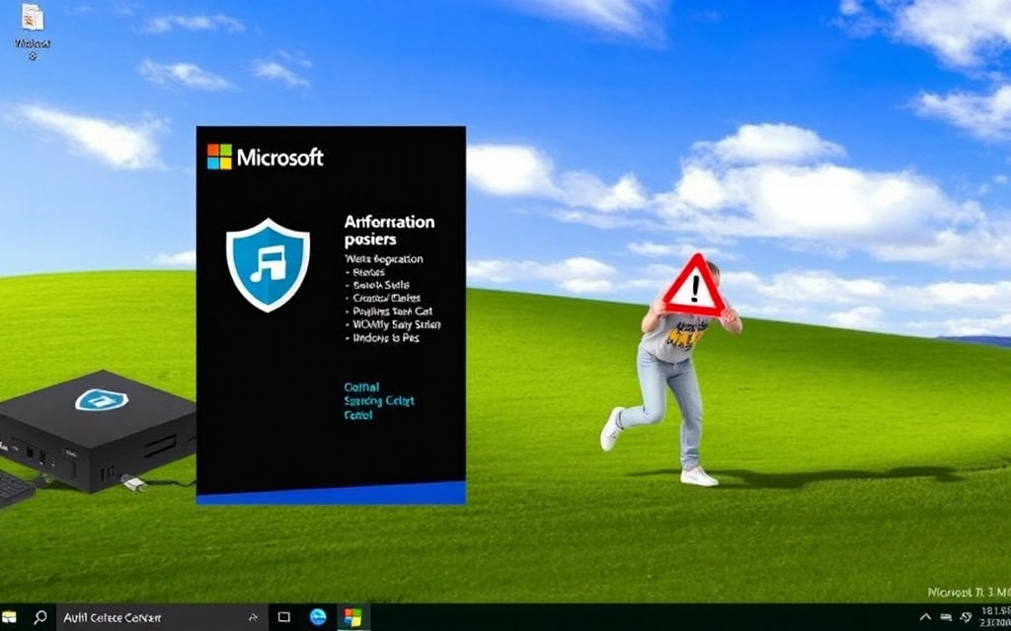
Task: Click the magnifier search icon on taskbar
Action: tap(39, 617)
